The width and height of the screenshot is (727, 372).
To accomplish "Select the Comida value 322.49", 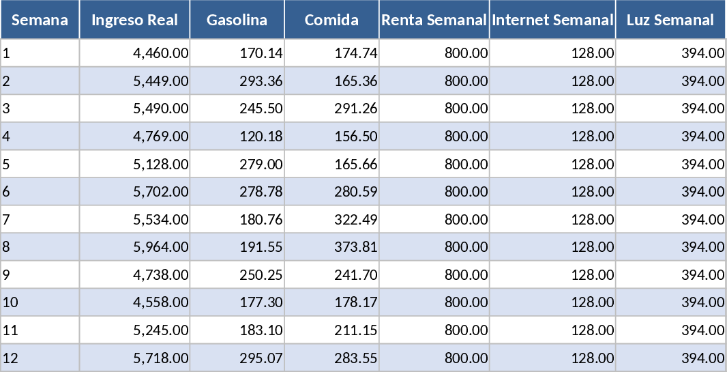I will pos(331,220).
